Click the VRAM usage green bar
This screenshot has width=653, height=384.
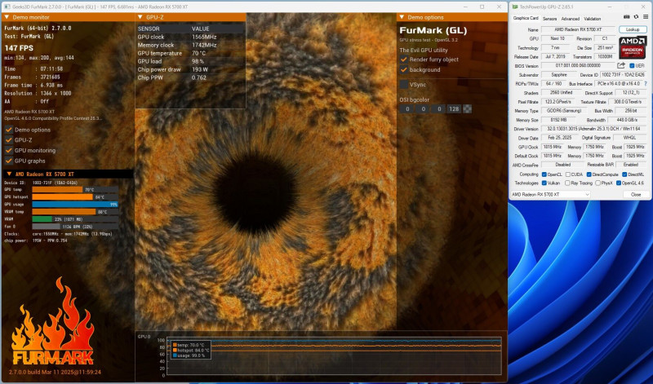tap(42, 218)
